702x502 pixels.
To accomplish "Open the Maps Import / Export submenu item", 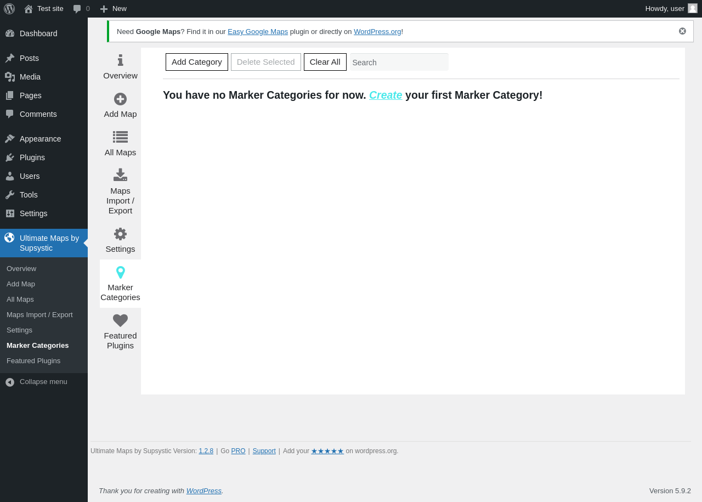I will point(39,315).
